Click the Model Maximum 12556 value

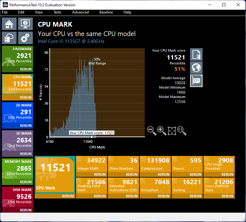click(x=180, y=102)
